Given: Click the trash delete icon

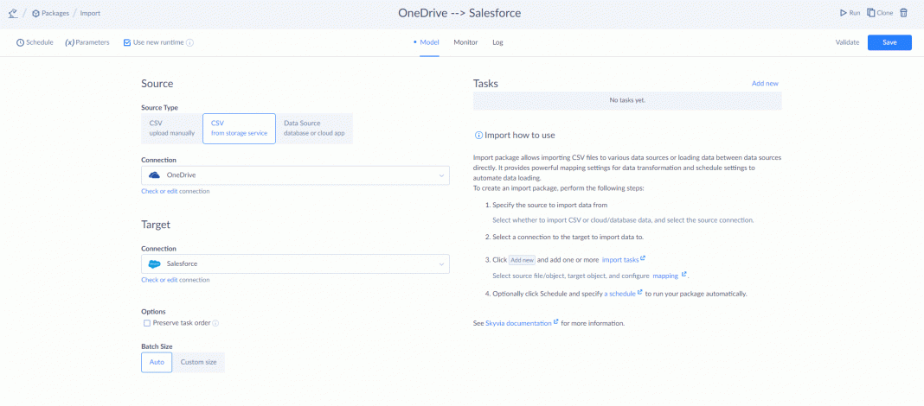Looking at the screenshot, I should (904, 13).
